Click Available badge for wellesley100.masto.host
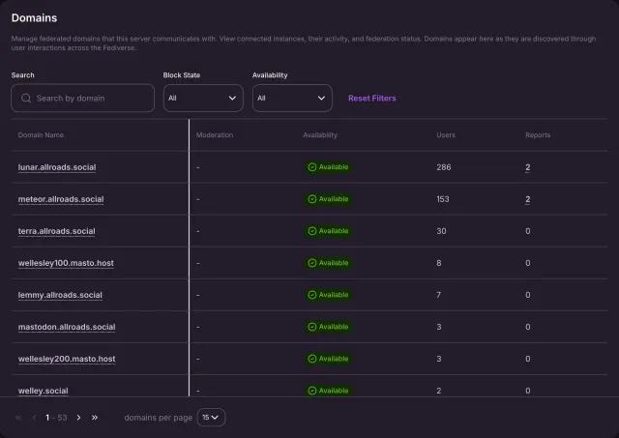619x438 pixels. 328,263
